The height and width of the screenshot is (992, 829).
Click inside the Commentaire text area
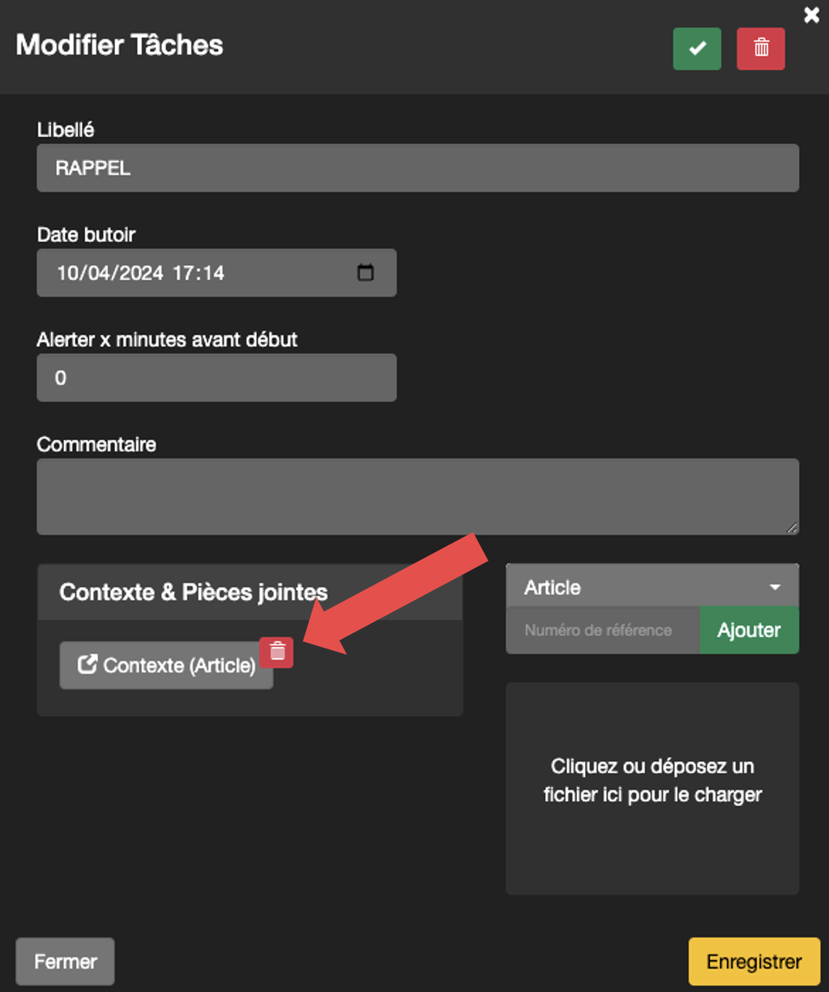coord(417,496)
